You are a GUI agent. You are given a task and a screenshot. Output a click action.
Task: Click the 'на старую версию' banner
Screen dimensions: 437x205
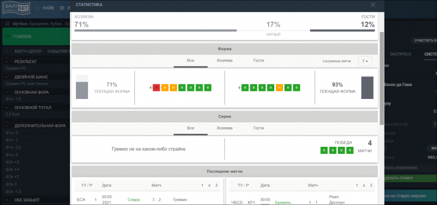click(x=411, y=196)
